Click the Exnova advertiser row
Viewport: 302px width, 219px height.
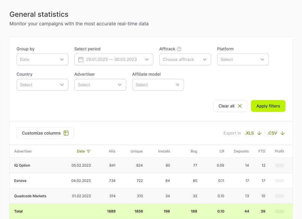[20, 181]
